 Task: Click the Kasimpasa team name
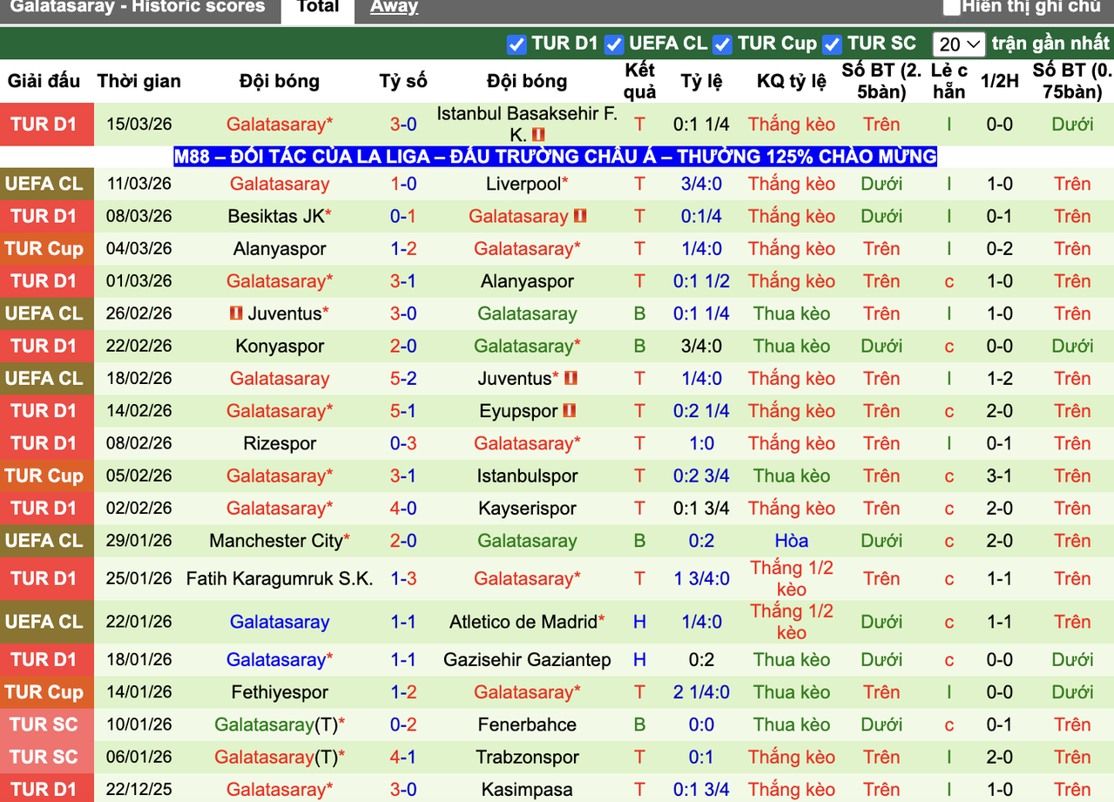tap(527, 790)
